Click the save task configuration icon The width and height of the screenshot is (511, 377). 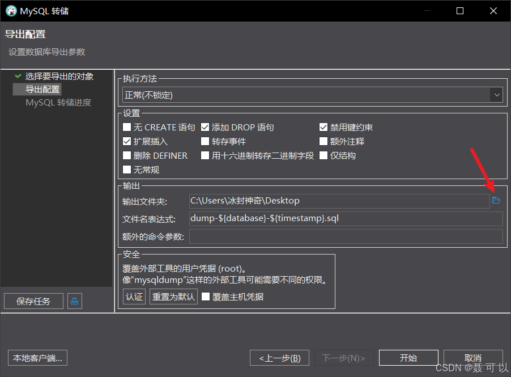pos(75,301)
